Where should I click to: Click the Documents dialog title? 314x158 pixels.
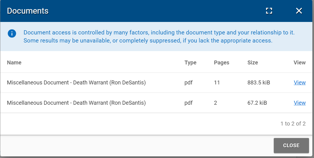(x=28, y=11)
